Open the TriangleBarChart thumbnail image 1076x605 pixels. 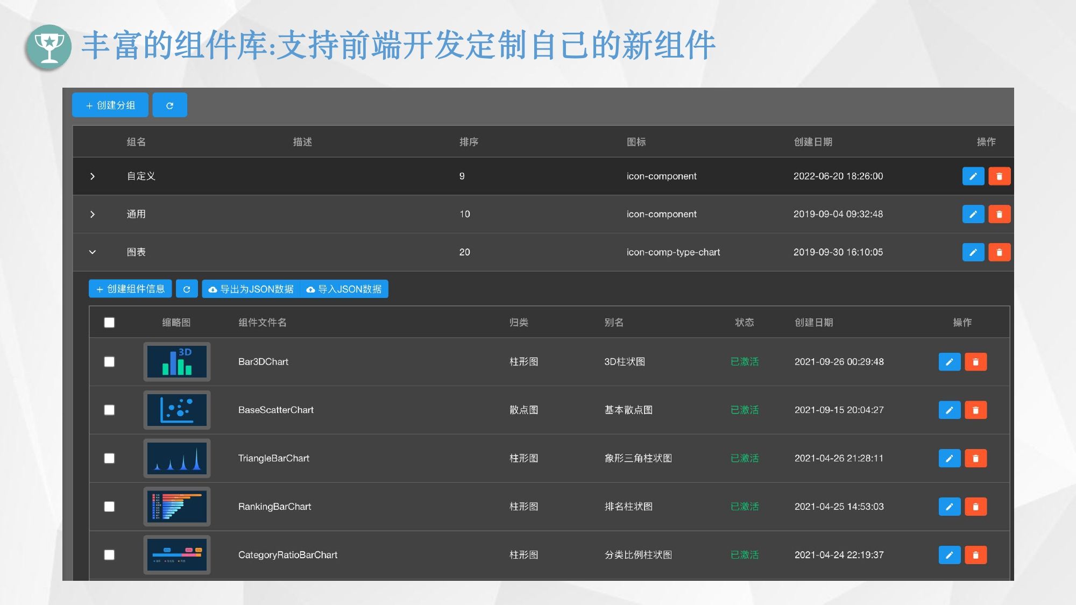tap(177, 458)
